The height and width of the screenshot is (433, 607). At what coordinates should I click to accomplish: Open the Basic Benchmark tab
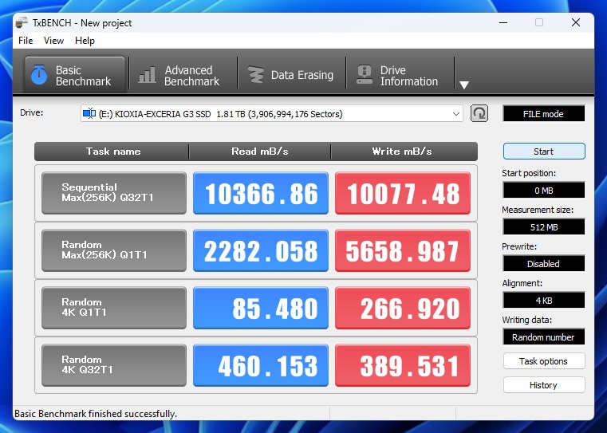75,75
